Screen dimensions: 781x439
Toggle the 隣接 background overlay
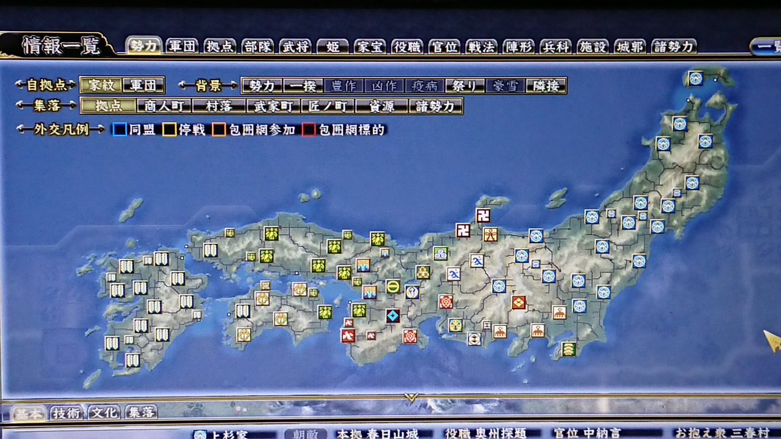coord(546,86)
